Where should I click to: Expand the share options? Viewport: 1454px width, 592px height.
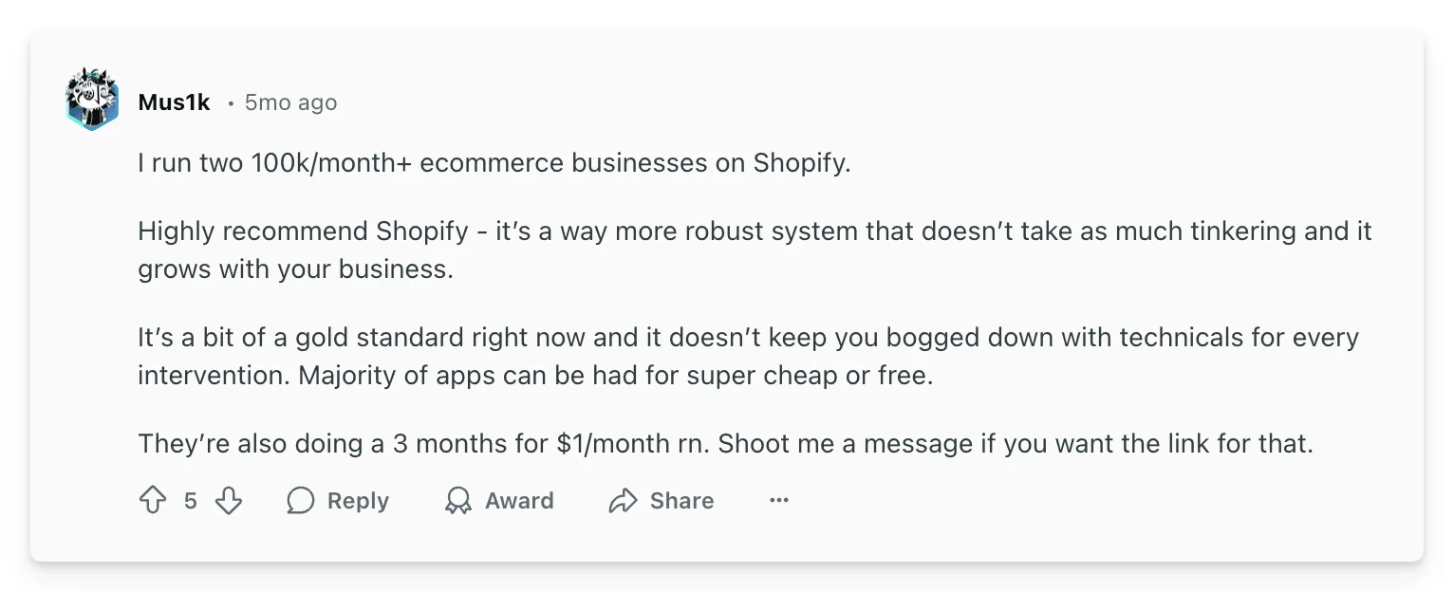tap(662, 500)
